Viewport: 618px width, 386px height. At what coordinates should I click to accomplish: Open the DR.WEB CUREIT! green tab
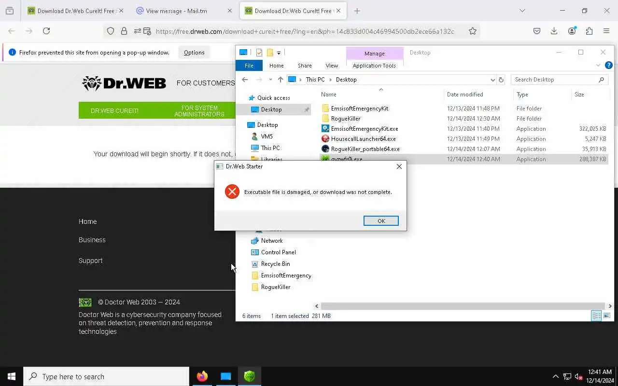114,110
